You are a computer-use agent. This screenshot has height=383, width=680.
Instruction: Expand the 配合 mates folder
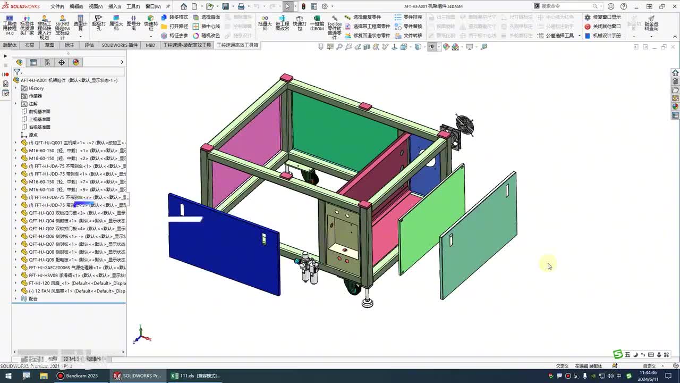(15, 298)
